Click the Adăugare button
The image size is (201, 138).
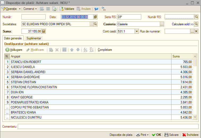(14, 50)
